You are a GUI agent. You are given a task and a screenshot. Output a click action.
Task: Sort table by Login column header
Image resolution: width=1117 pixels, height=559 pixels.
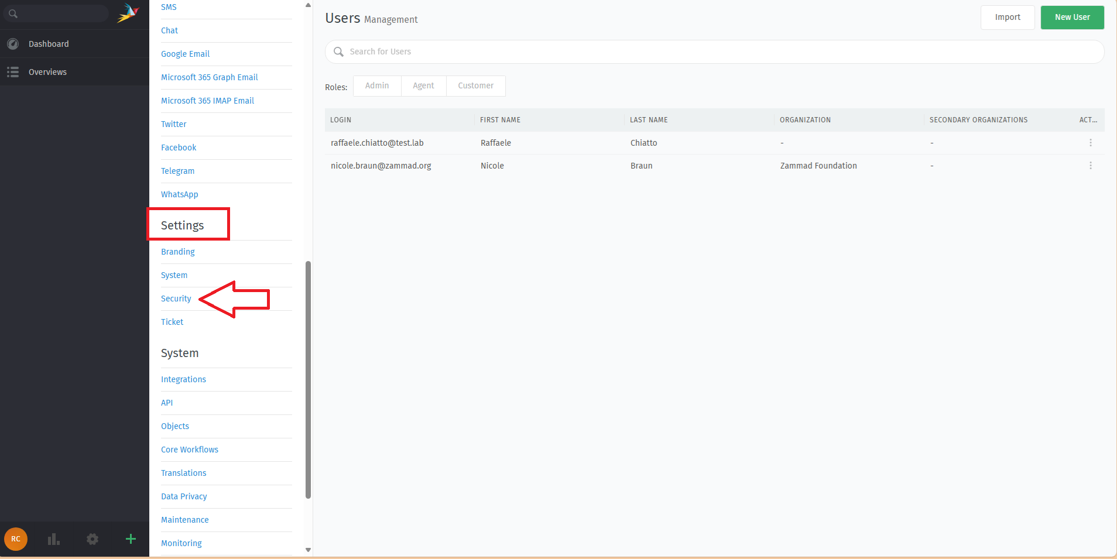341,120
